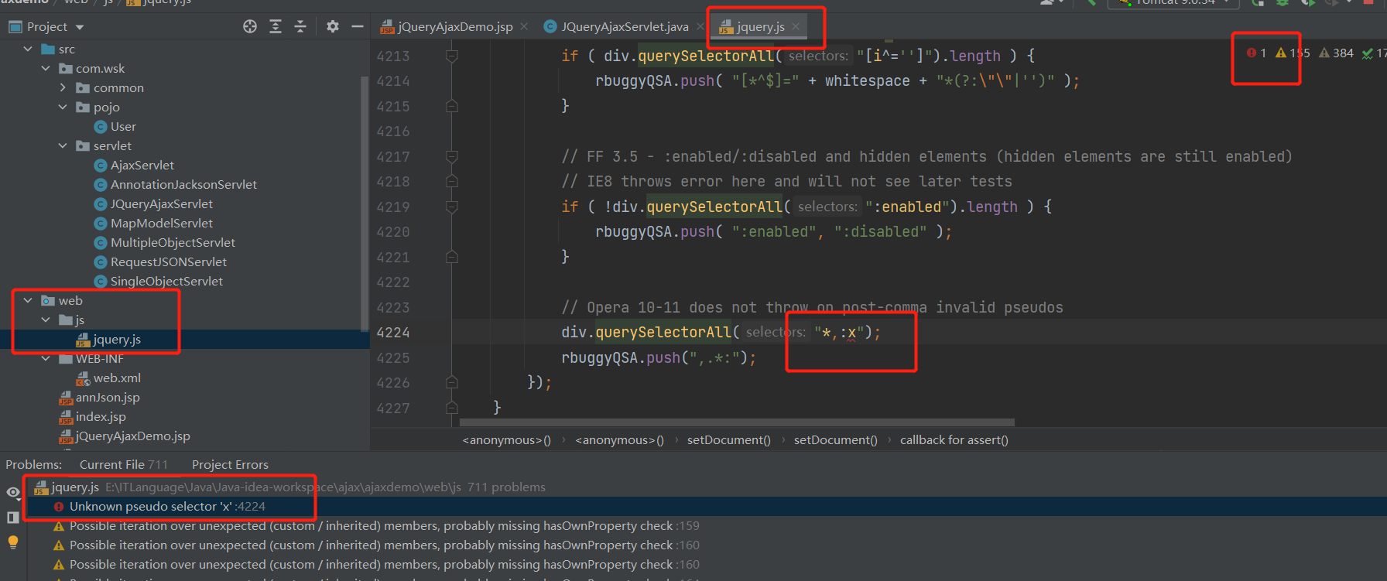Select jquery.js in the project tree
Screen dimensions: 1387x581
[116, 340]
